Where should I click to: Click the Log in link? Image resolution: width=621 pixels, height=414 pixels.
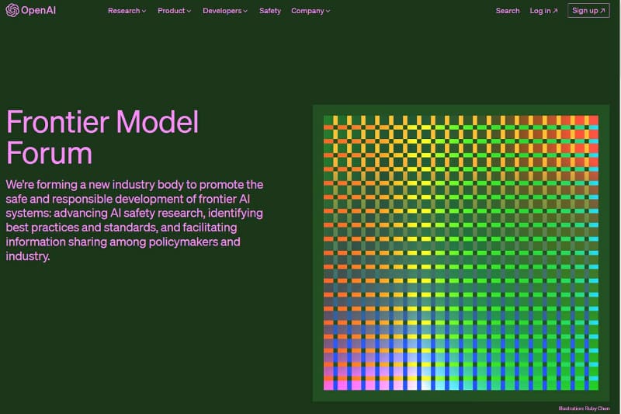[543, 11]
